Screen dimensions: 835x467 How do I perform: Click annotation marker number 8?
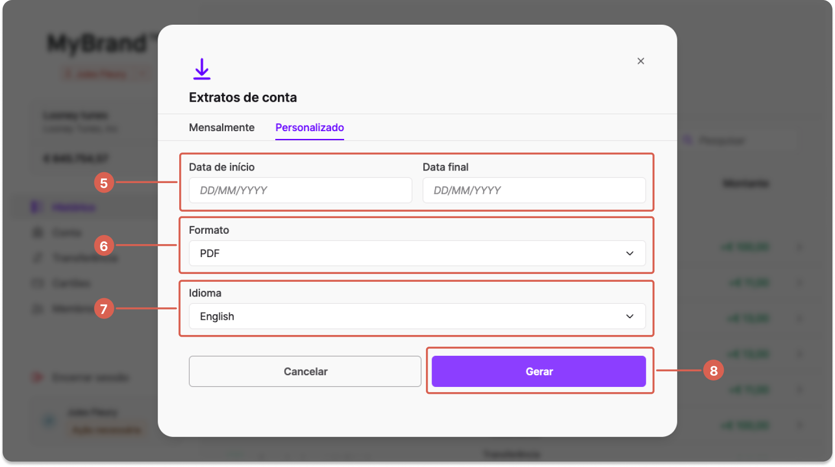(x=714, y=370)
